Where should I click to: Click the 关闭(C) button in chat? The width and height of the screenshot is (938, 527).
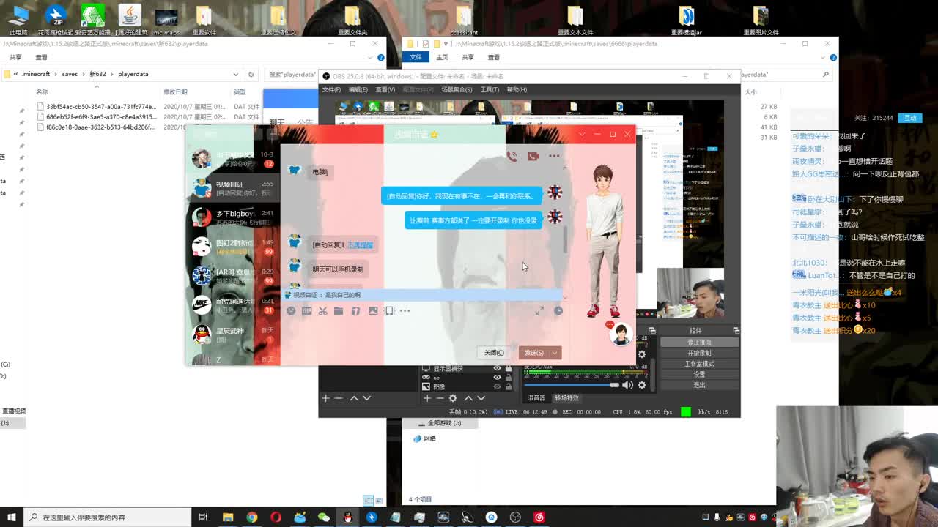pos(494,353)
